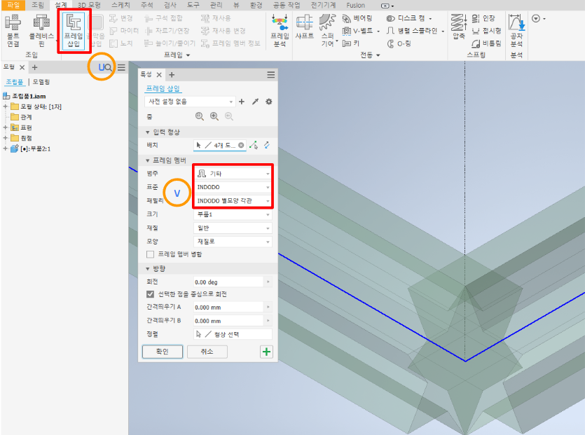Select the 샤프트 shaft generator
Viewport: 585px width, 435px height.
(305, 27)
